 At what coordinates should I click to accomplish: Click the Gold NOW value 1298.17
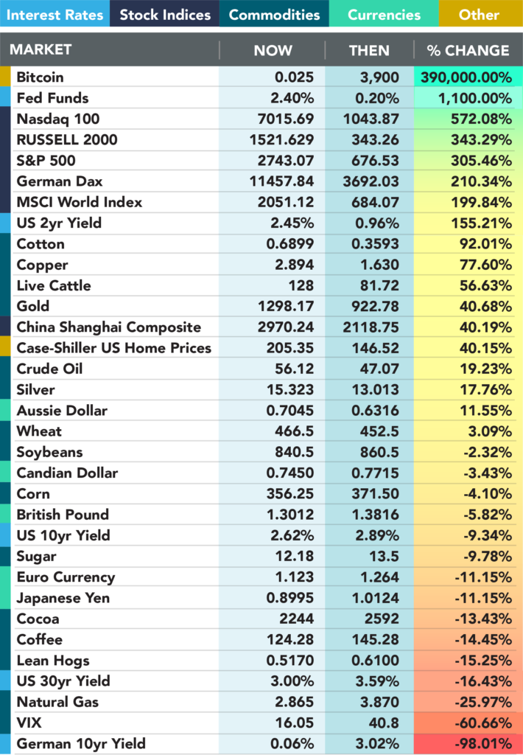(x=287, y=306)
